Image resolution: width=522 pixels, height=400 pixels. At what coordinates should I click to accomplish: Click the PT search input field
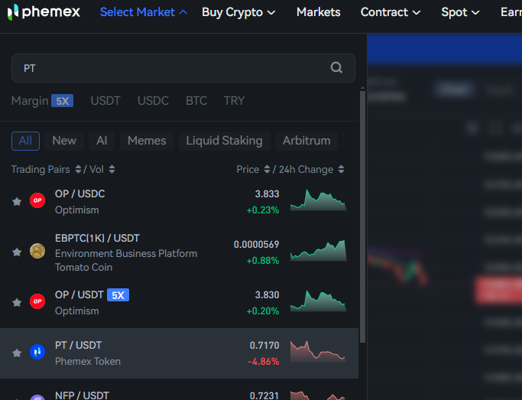(x=183, y=68)
